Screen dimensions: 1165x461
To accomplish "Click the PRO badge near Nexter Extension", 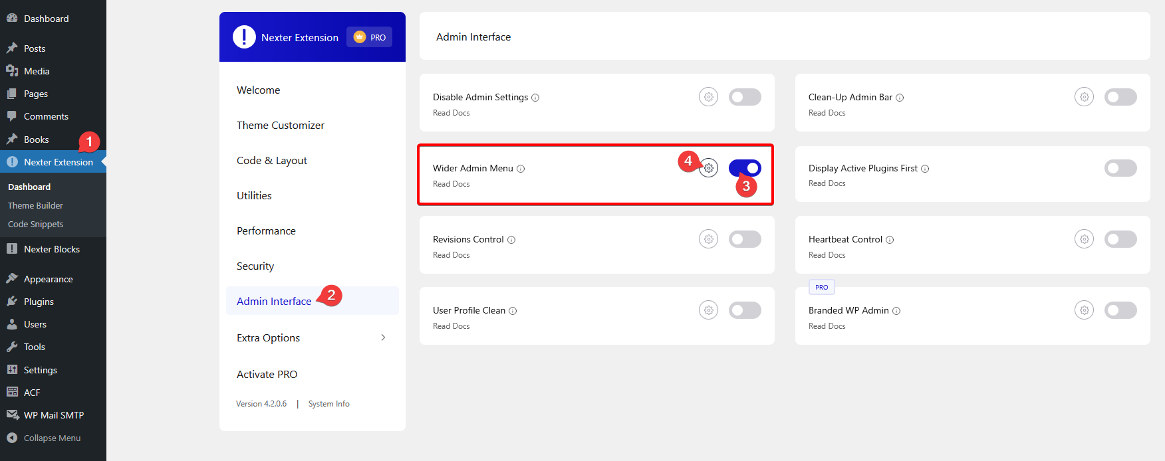I will click(369, 37).
